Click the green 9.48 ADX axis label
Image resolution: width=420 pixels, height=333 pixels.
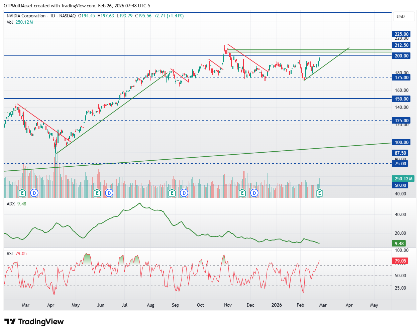[399, 243]
